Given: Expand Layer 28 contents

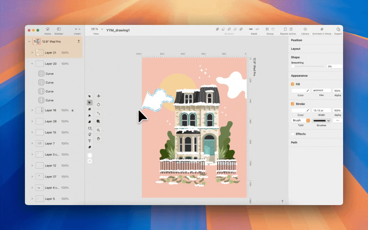Looking at the screenshot, I should pos(32,121).
